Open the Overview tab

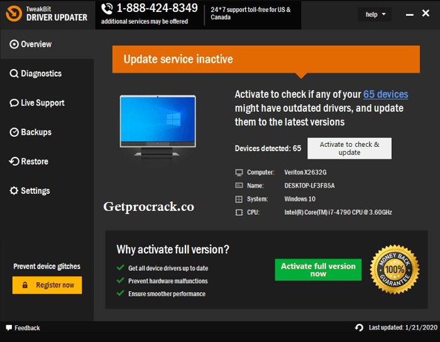47,45
